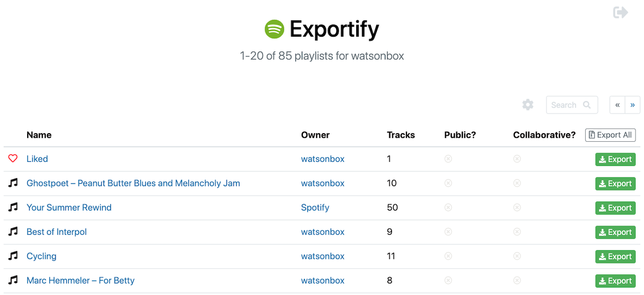Click the Public status icon for Cycling

tap(448, 256)
